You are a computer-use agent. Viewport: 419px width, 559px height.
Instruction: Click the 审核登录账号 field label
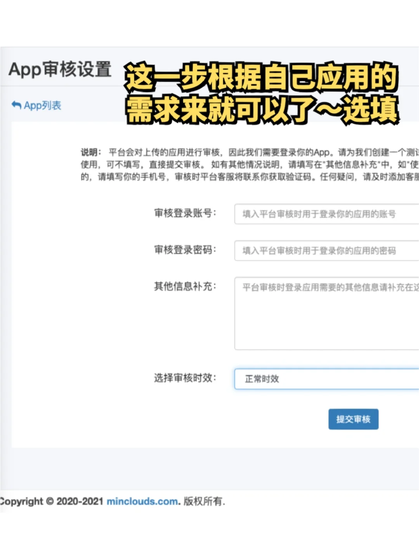(185, 213)
